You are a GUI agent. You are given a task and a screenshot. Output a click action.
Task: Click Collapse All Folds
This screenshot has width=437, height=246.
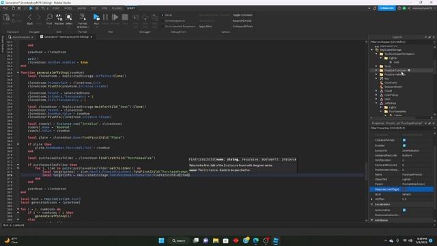(243, 27)
